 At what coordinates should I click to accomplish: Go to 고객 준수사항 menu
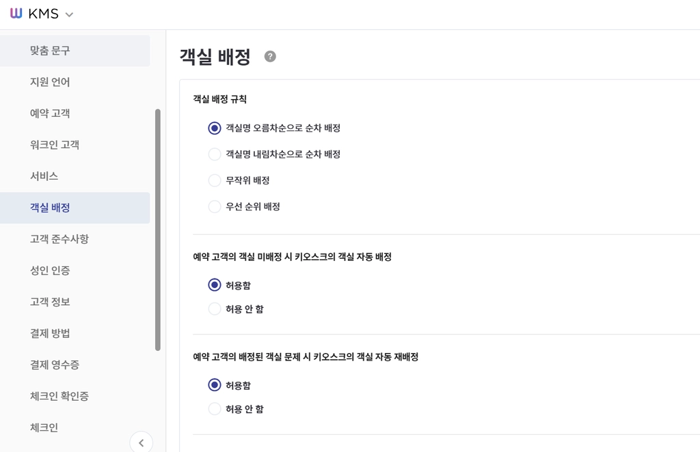(75, 239)
